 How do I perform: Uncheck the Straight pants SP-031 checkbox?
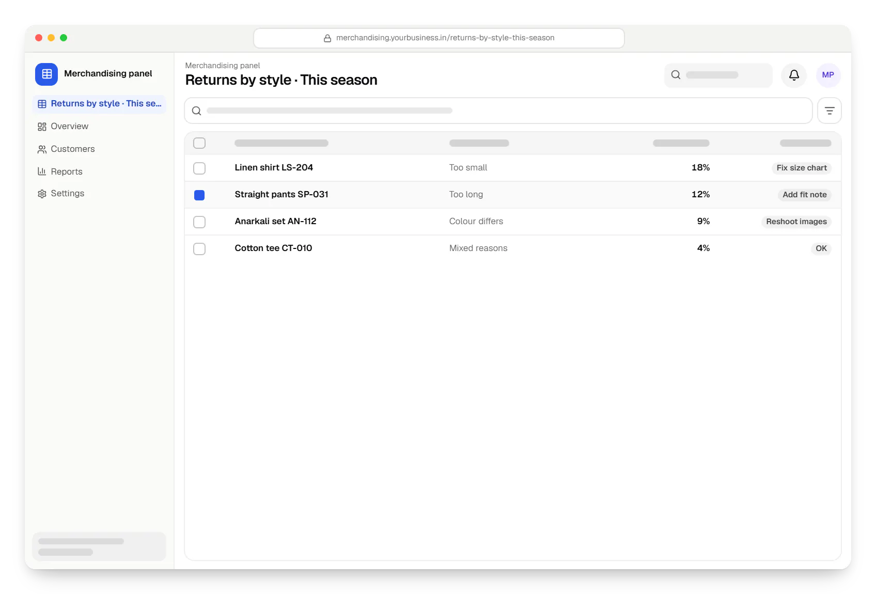[x=199, y=195]
